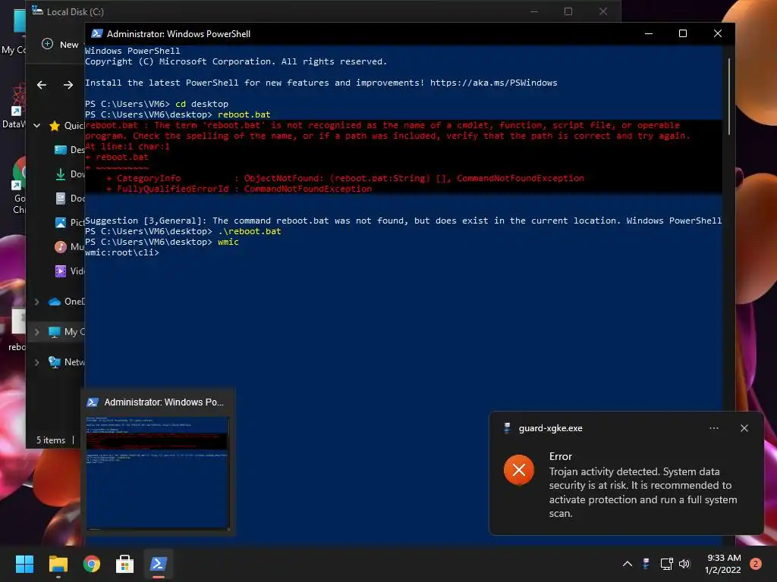Maximize the PowerShell window
The width and height of the screenshot is (777, 582).
coord(683,33)
